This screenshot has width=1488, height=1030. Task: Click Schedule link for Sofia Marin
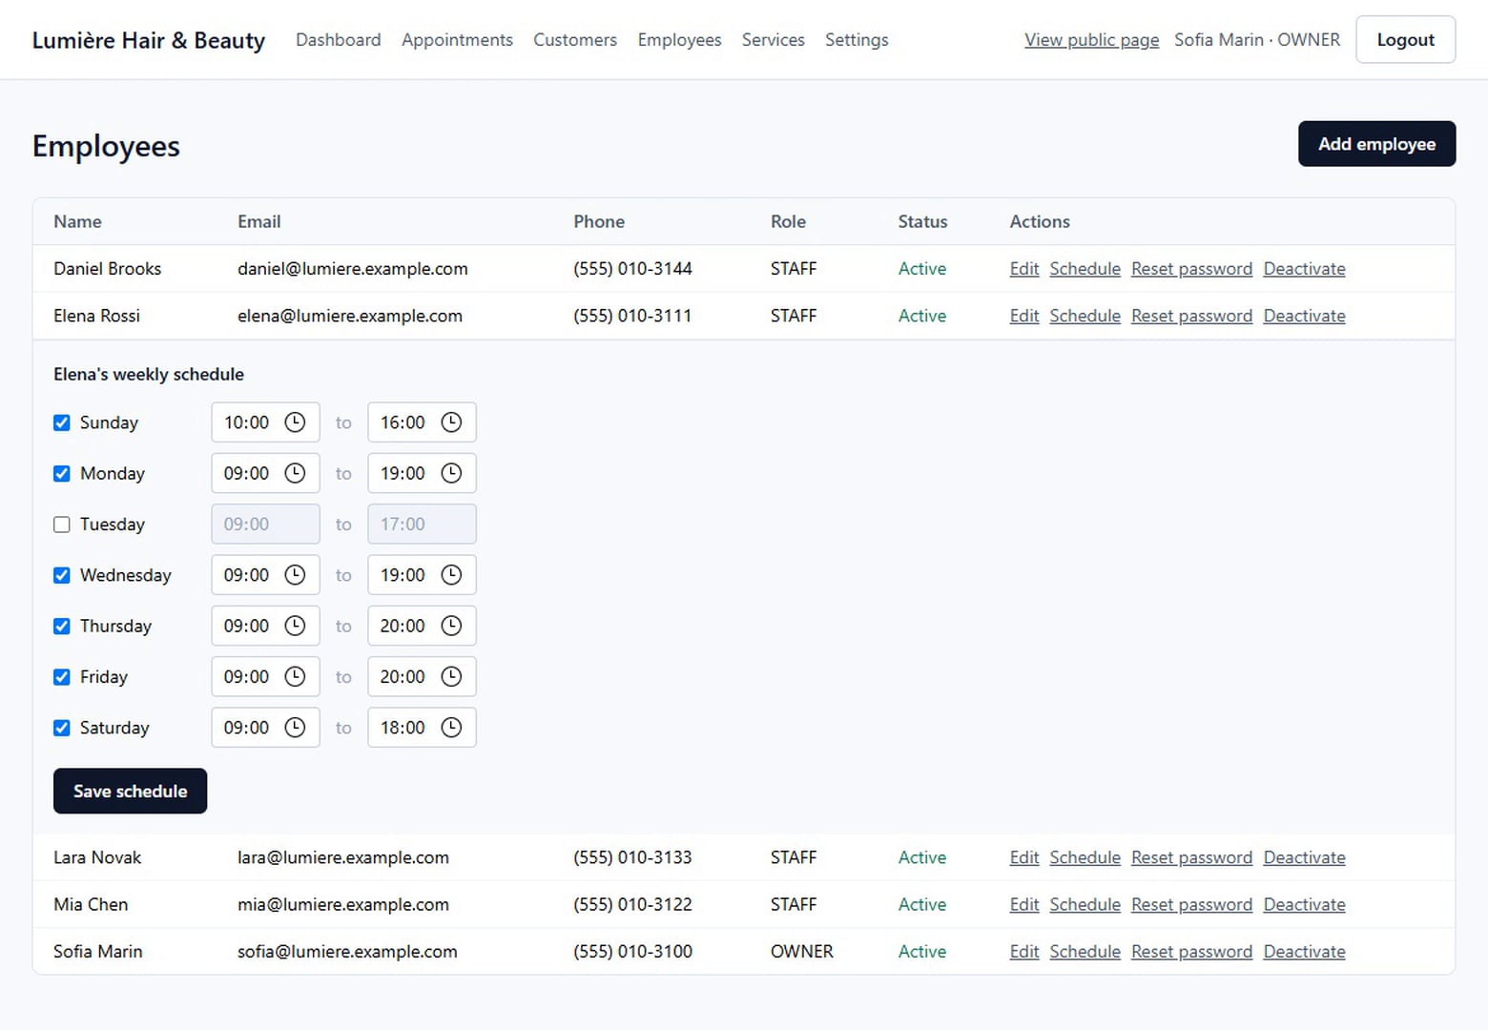coord(1085,951)
